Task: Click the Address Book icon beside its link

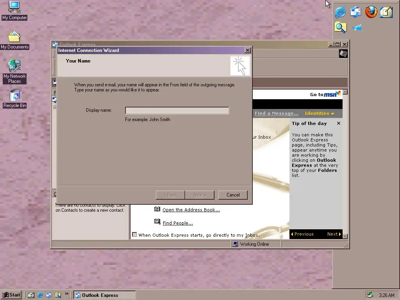Action: tap(157, 209)
